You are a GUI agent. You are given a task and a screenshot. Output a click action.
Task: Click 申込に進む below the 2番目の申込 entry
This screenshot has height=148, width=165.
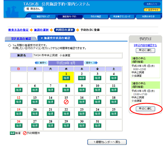[x=145, y=109]
